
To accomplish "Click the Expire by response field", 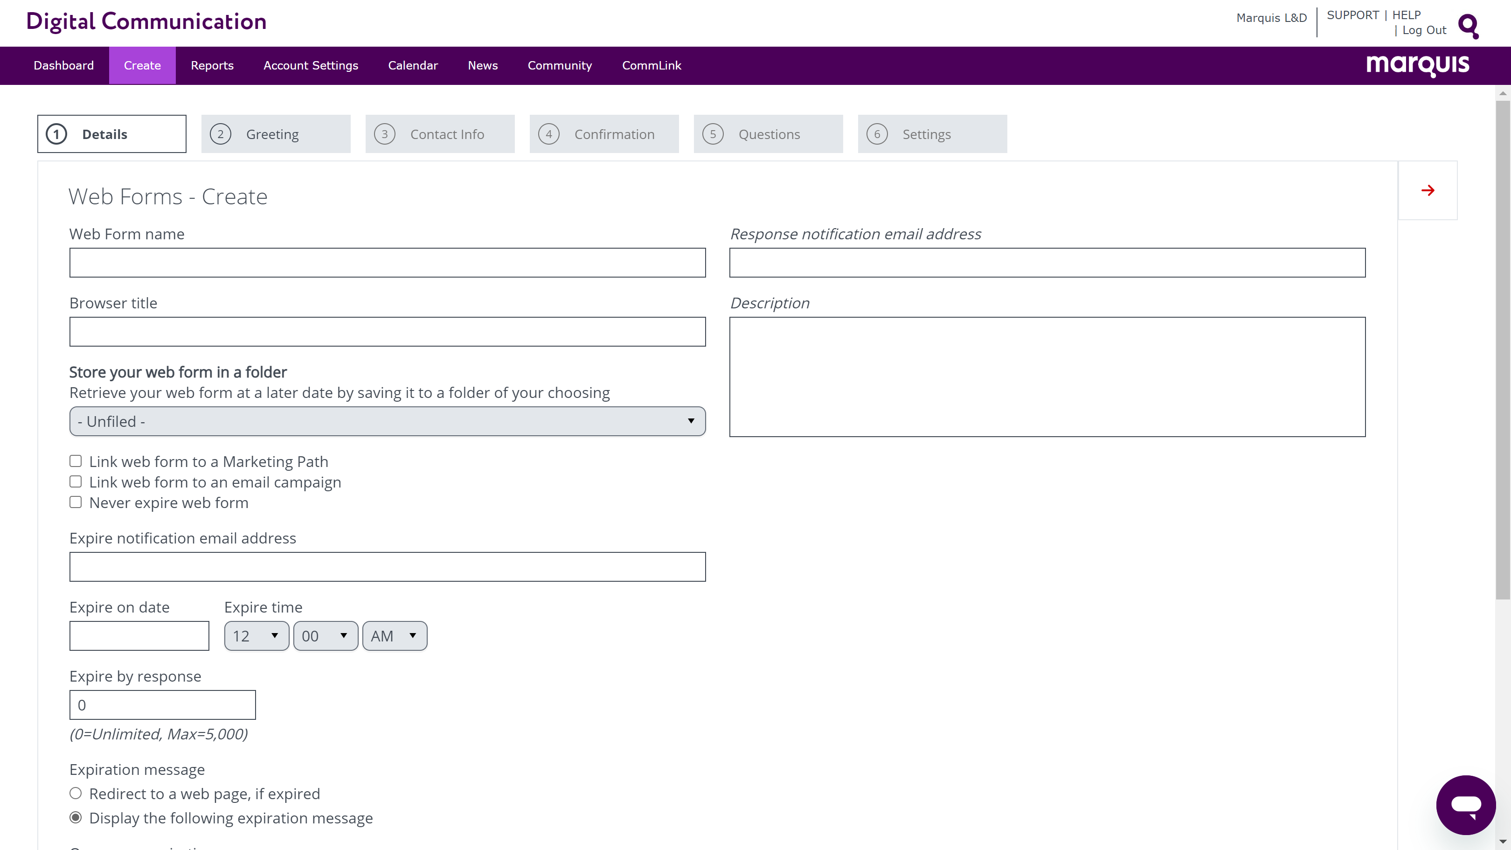I will (x=162, y=704).
